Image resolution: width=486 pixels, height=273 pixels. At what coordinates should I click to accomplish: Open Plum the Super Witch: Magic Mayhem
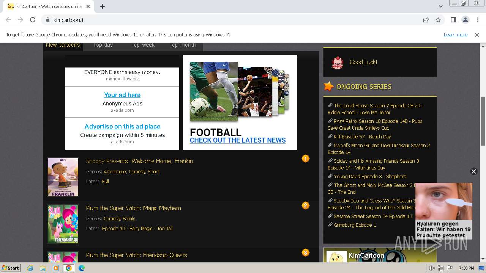point(134,208)
